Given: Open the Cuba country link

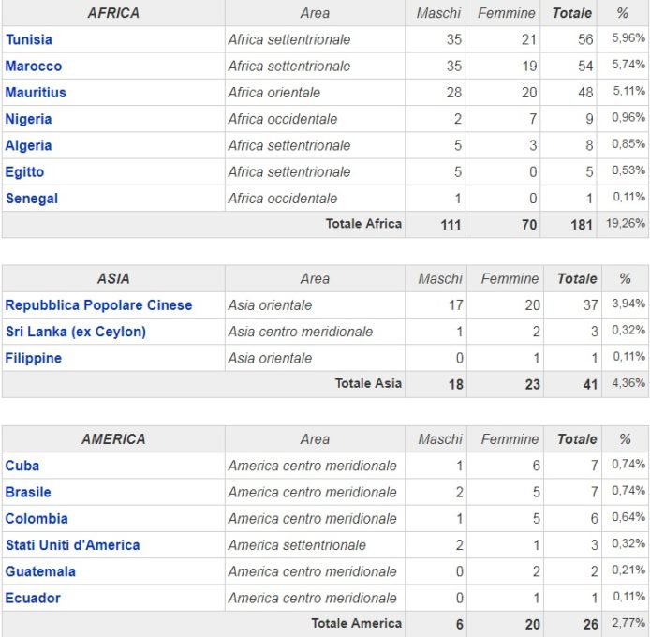Looking at the screenshot, I should click(x=22, y=466).
